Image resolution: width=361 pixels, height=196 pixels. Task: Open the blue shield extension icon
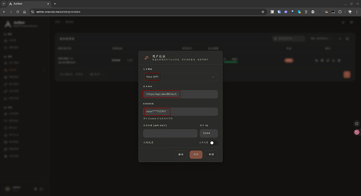(279, 11)
